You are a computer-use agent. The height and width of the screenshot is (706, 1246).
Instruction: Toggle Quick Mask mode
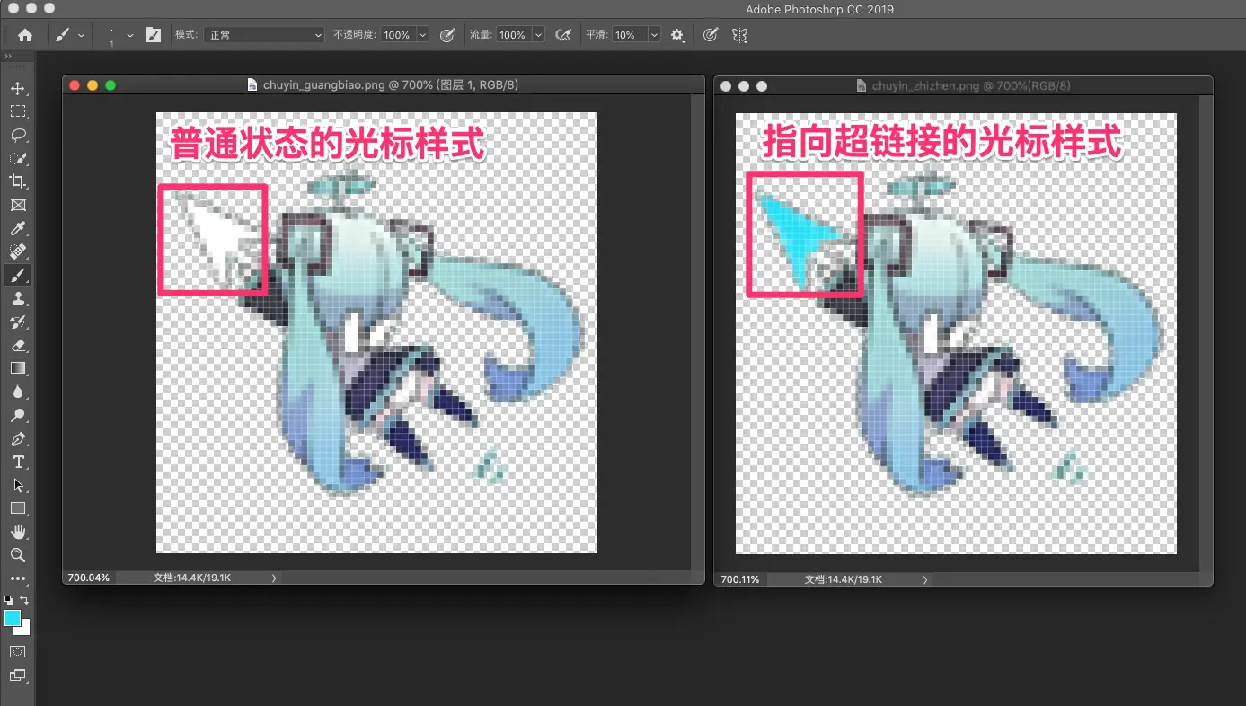pos(17,651)
